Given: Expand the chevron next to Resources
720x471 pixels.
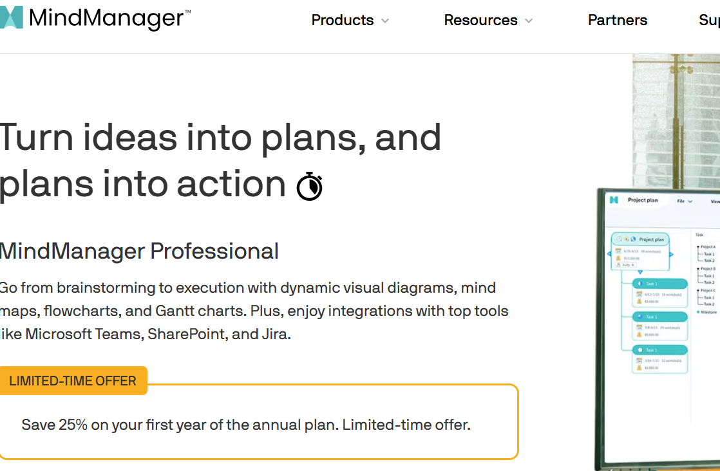Looking at the screenshot, I should pos(529,21).
